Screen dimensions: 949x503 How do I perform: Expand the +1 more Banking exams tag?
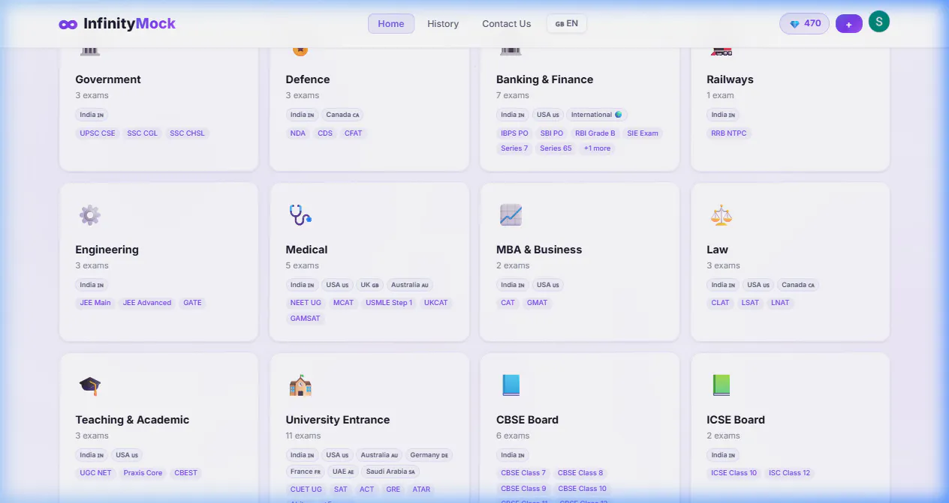(x=598, y=148)
